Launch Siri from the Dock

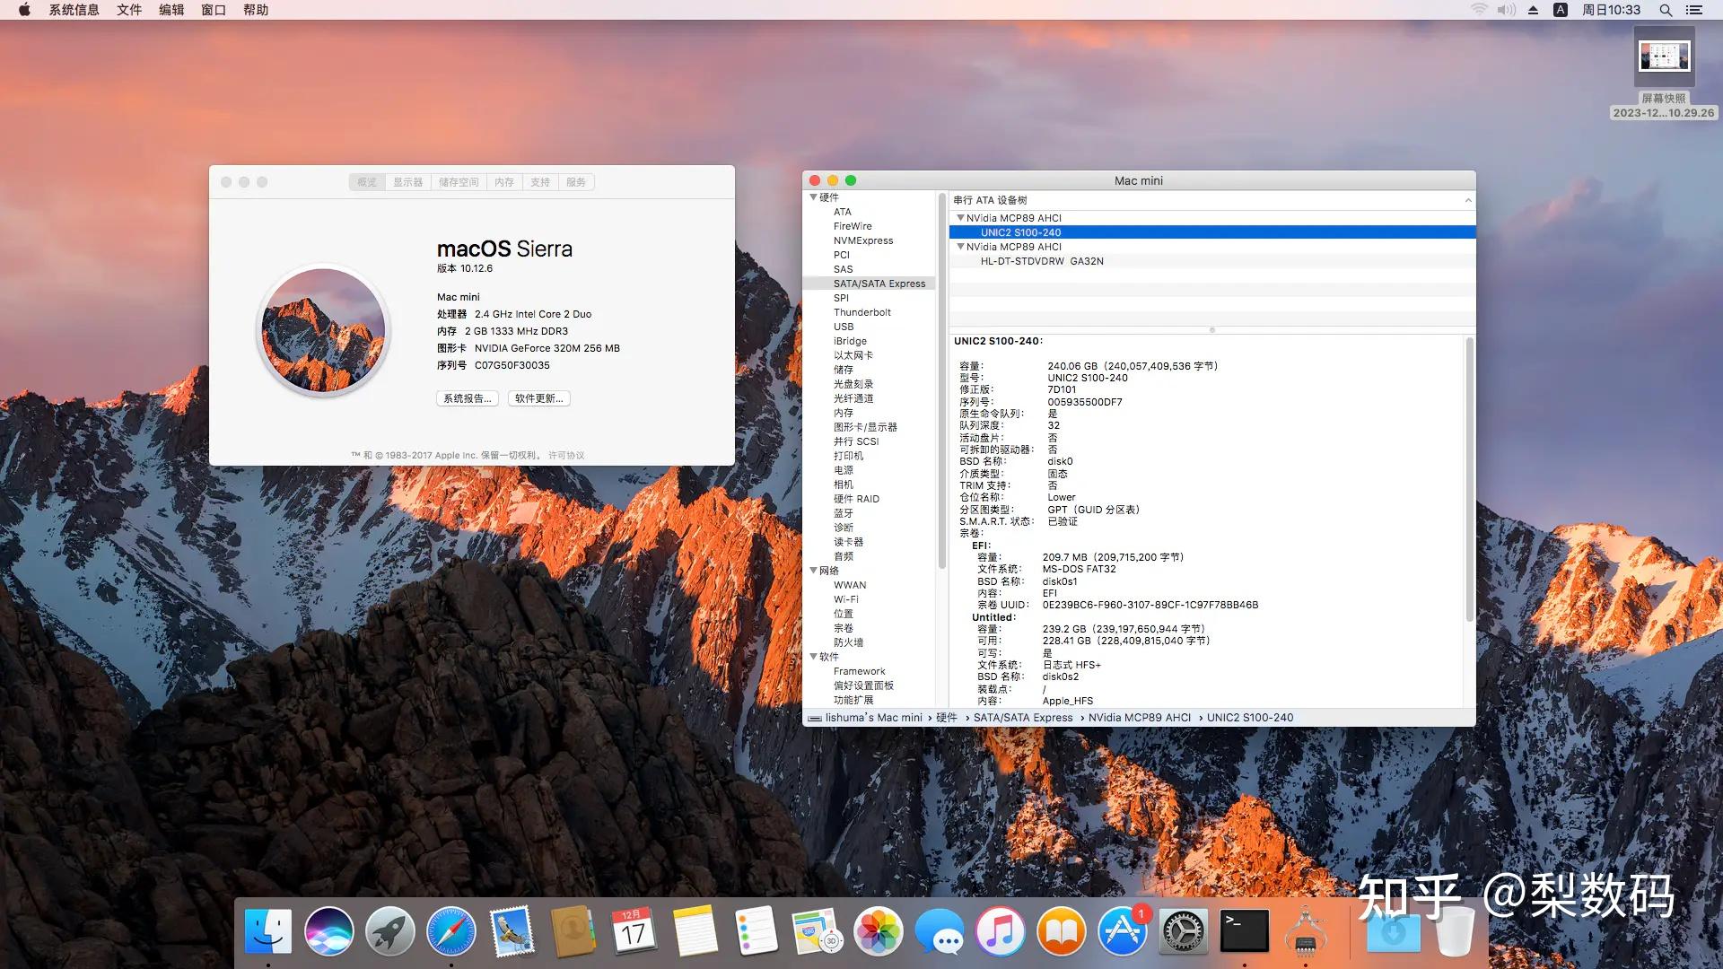point(328,931)
